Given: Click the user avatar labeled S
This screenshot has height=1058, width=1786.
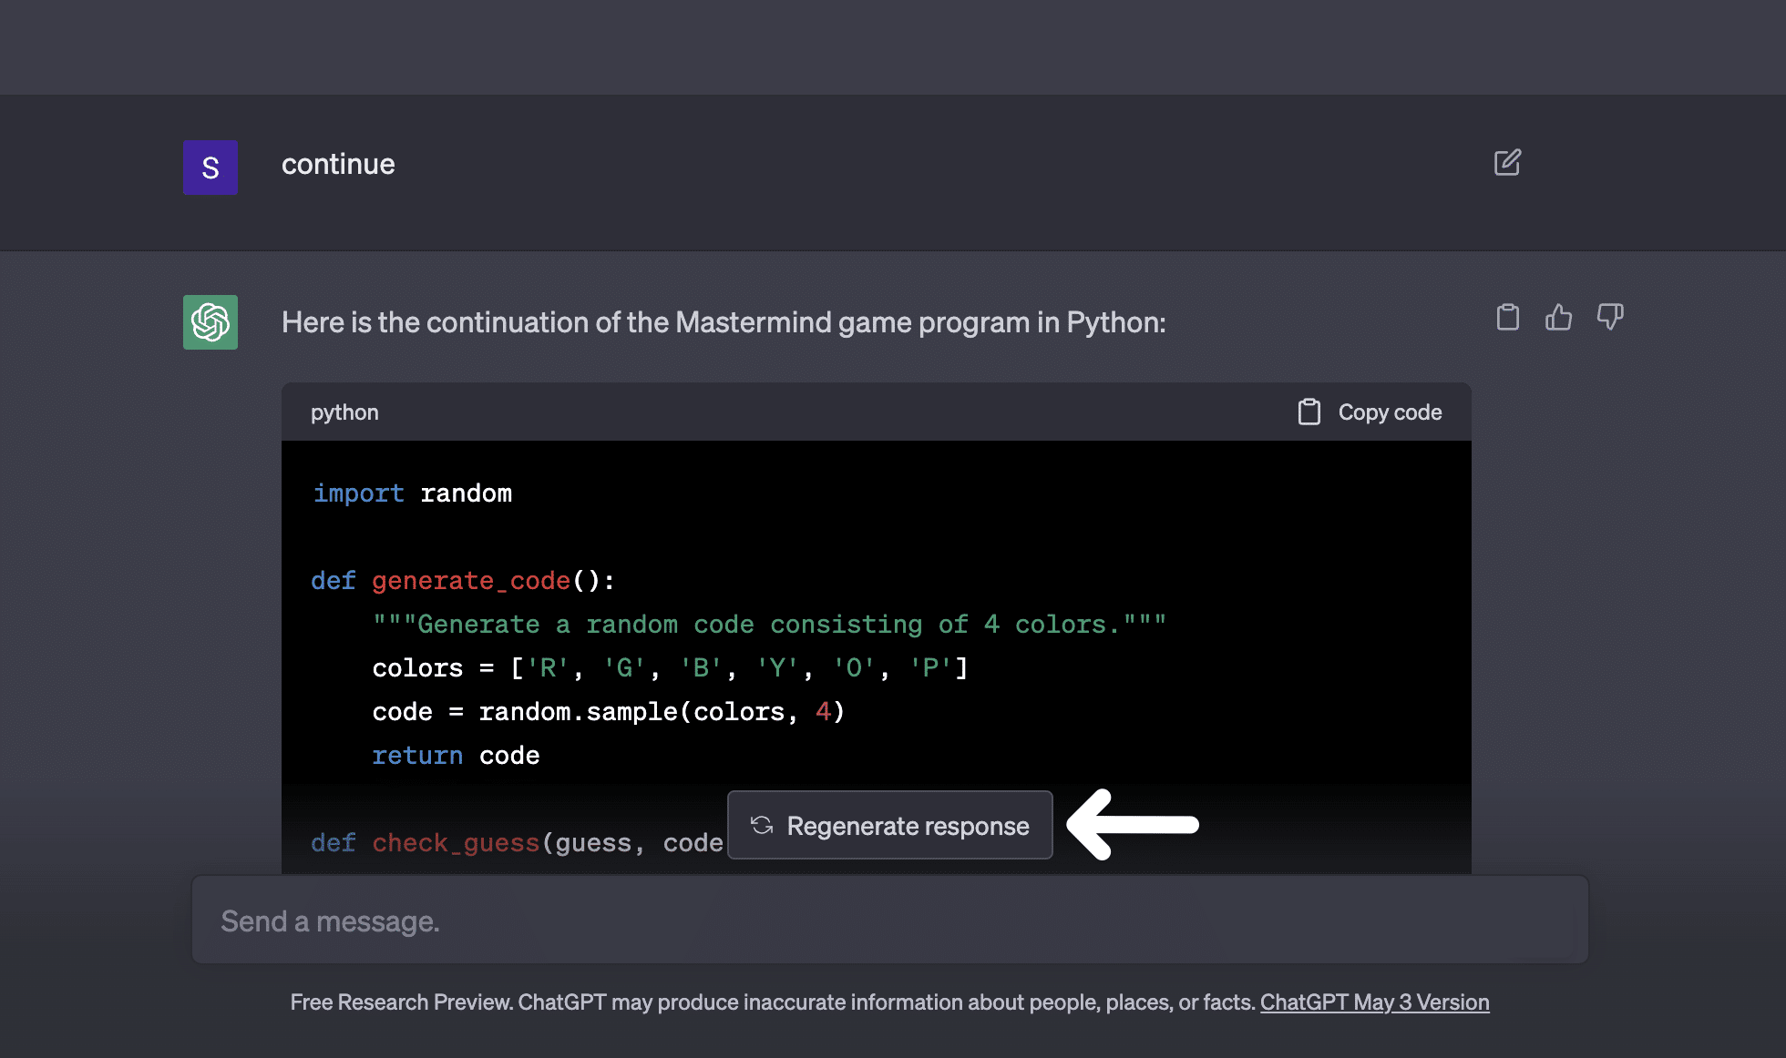Looking at the screenshot, I should pyautogui.click(x=210, y=168).
